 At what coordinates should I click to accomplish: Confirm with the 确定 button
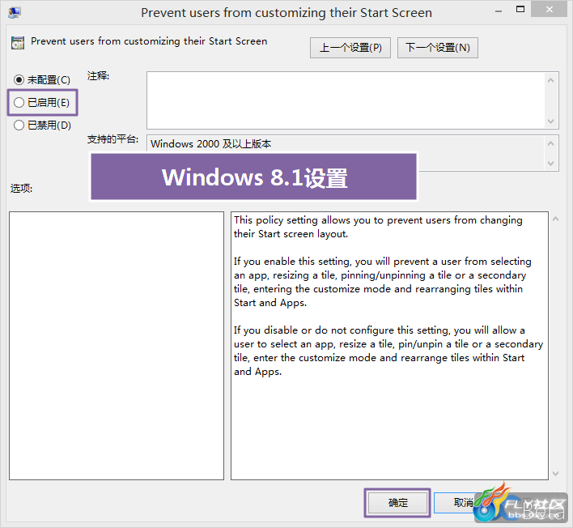[x=397, y=503]
